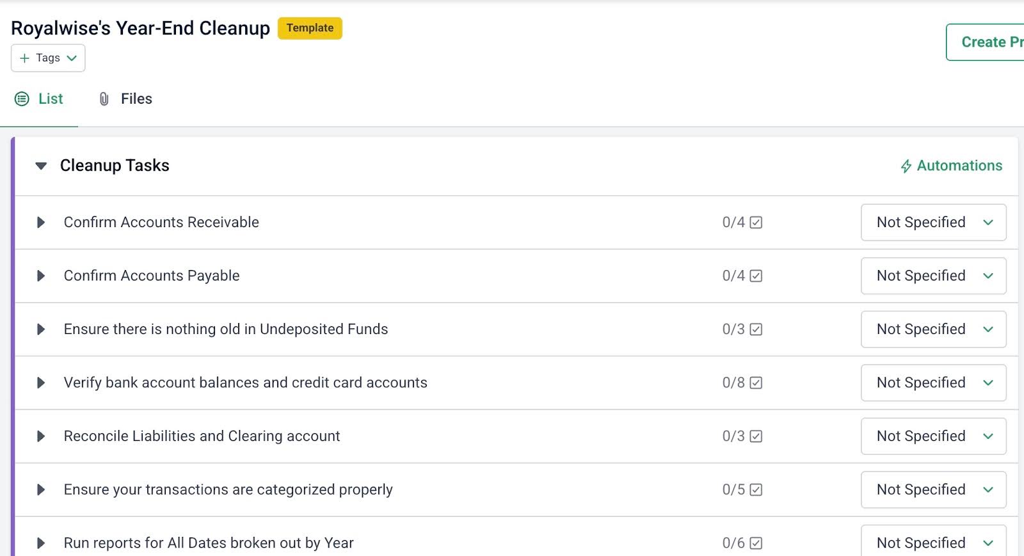Expand Undeposited Funds task row
The image size is (1024, 556).
point(41,330)
